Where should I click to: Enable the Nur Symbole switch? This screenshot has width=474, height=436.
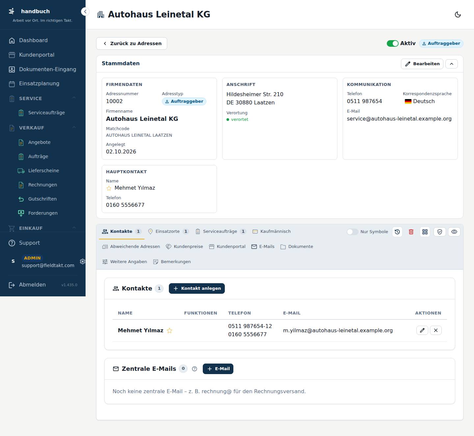[x=352, y=232]
